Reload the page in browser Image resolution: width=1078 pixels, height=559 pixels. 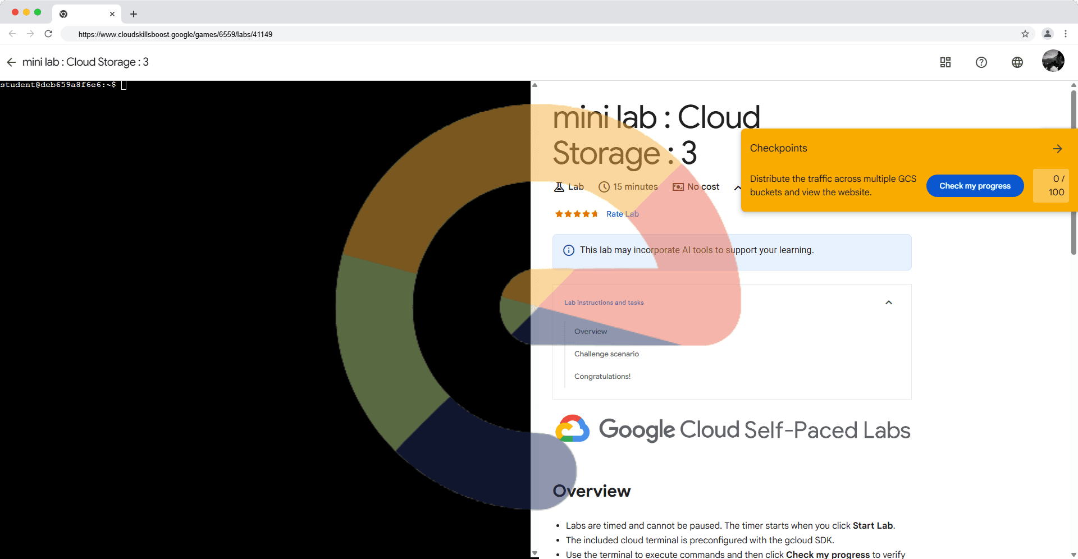coord(49,34)
